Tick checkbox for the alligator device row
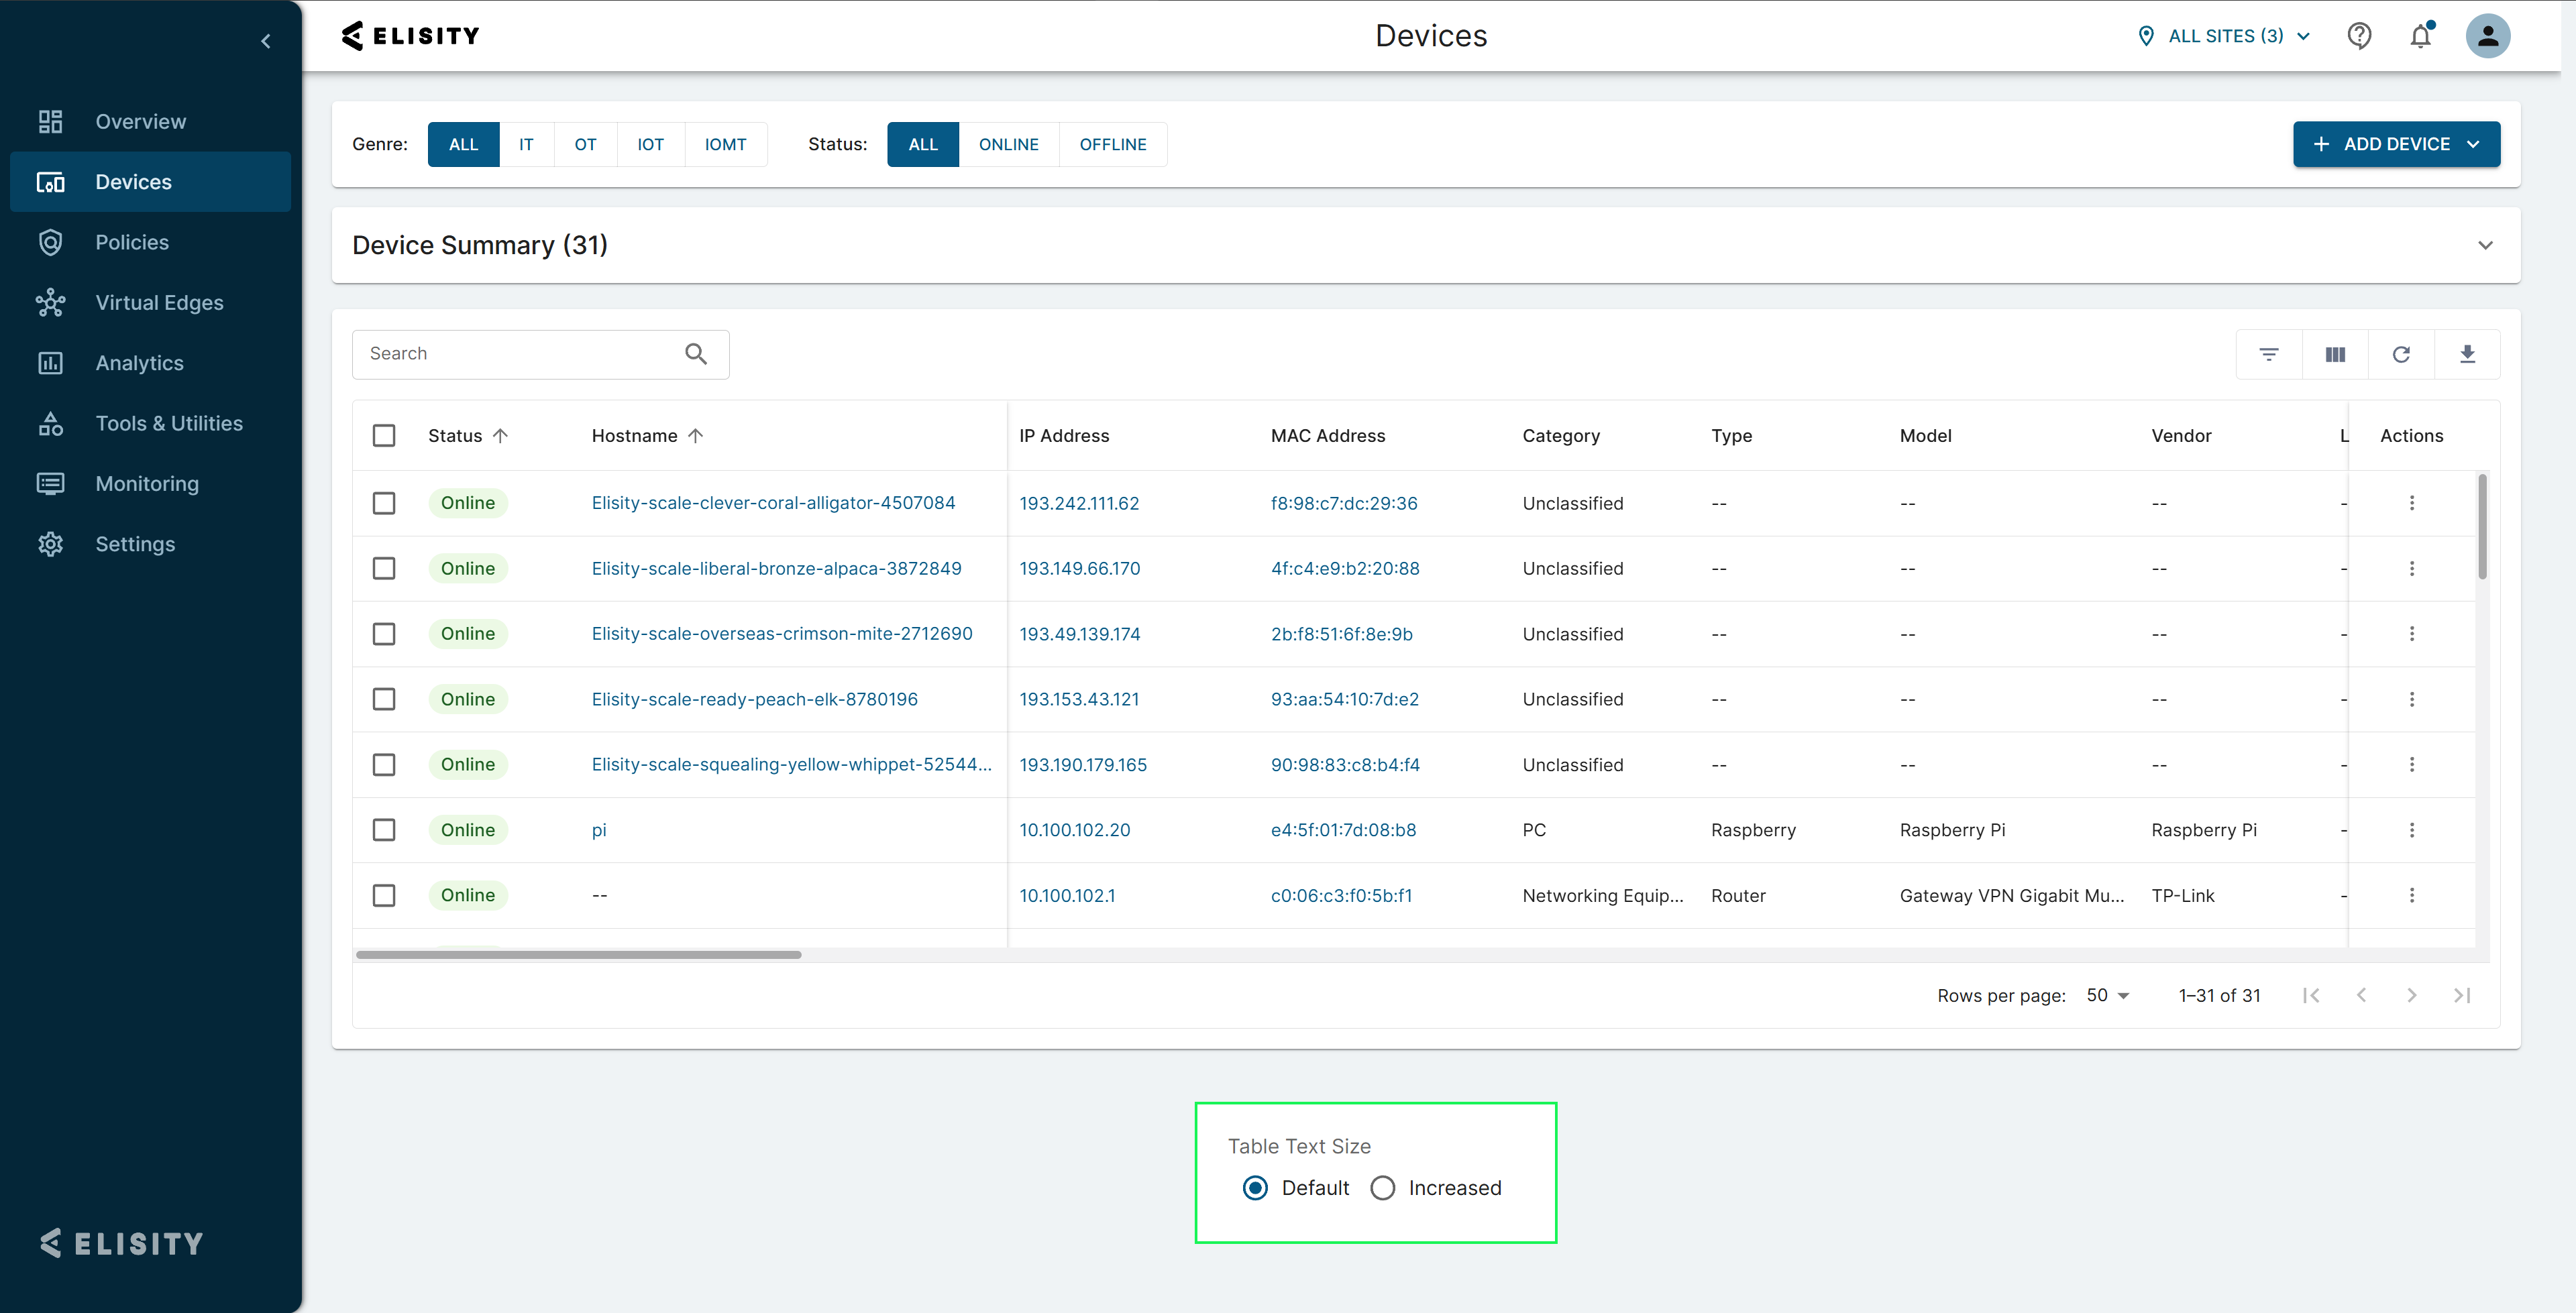Viewport: 2576px width, 1313px height. (384, 503)
